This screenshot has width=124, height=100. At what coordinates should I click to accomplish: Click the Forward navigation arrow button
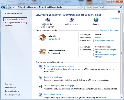tap(7, 7)
